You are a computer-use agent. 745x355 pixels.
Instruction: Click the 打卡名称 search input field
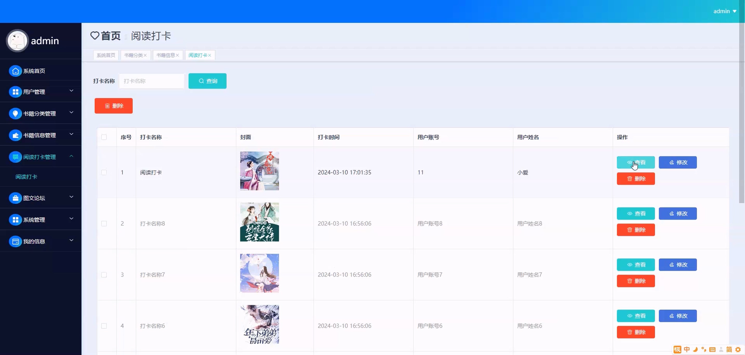coord(151,81)
